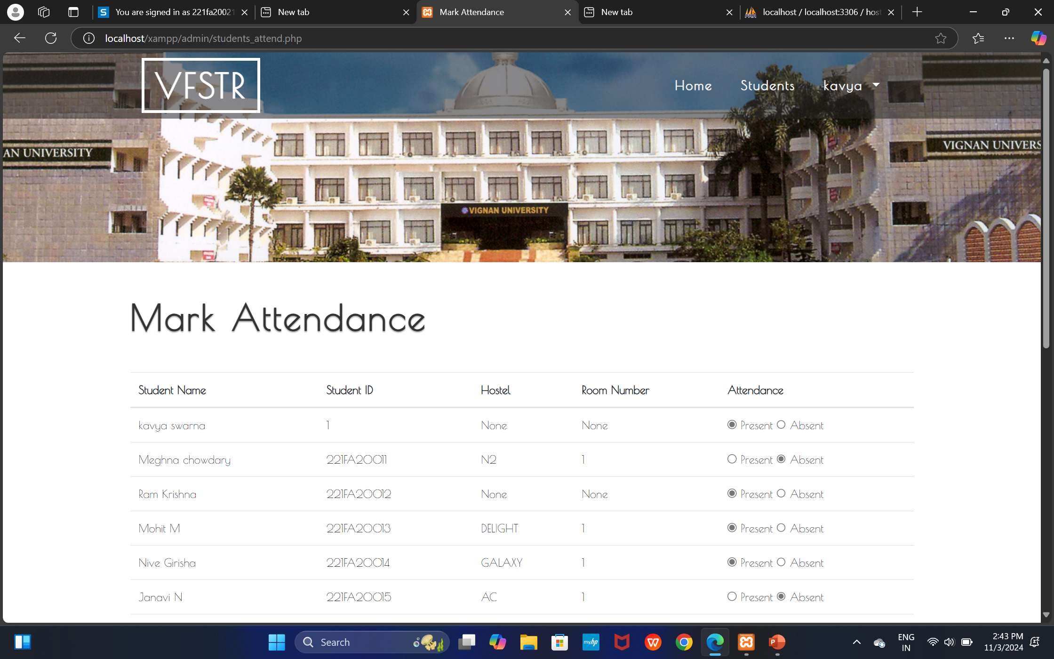Open Settings and more ellipsis
The image size is (1054, 659).
coord(1009,38)
